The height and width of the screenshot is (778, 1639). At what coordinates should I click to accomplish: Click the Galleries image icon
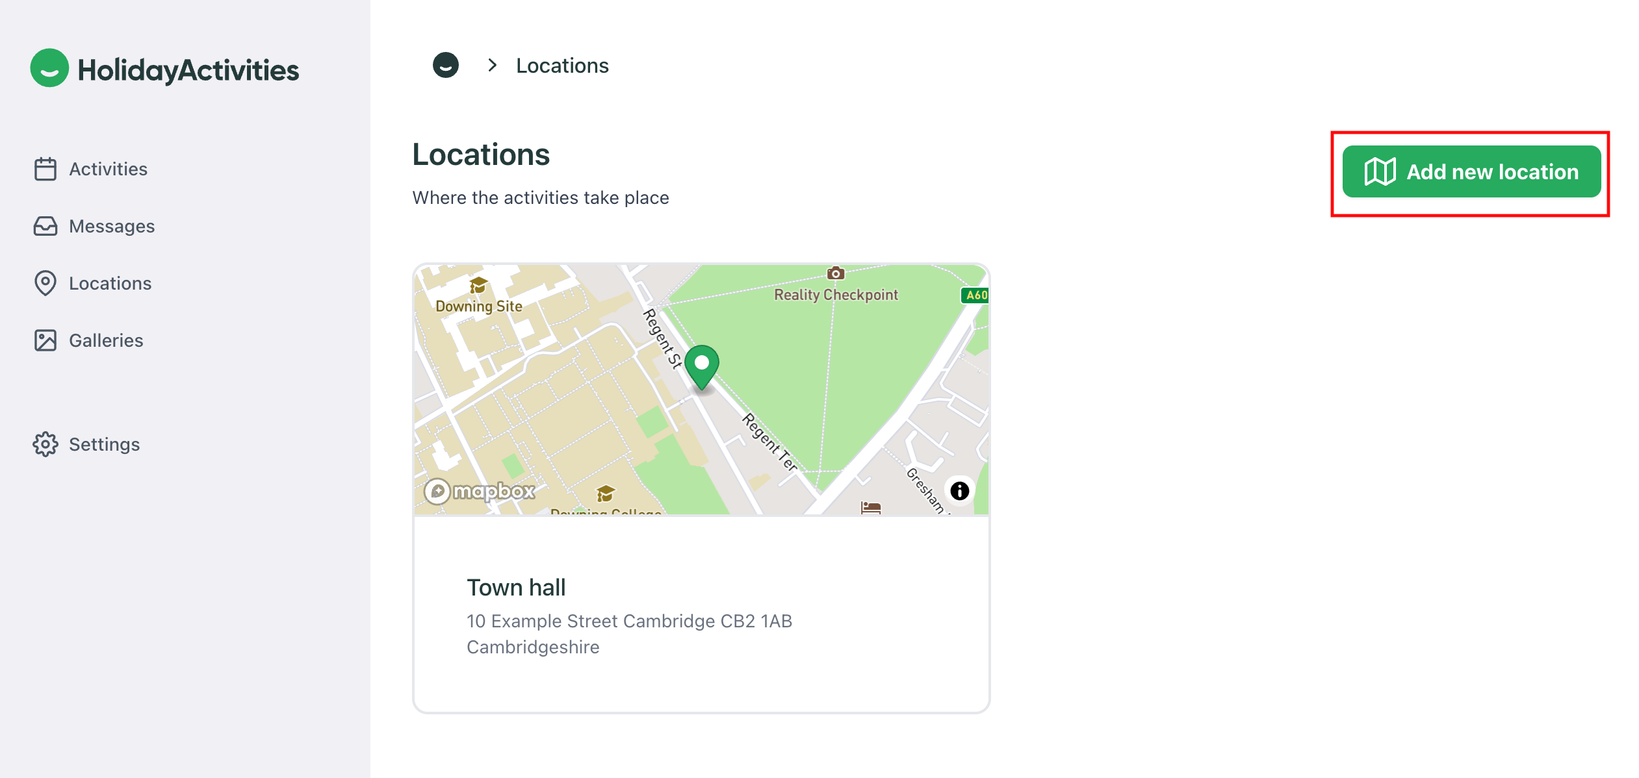[45, 340]
